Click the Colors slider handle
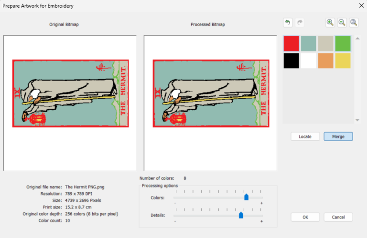Screen dimensions: 367x238 [x=246, y=197]
